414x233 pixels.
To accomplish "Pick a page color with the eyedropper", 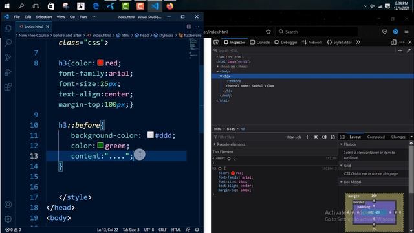I will 409,50.
